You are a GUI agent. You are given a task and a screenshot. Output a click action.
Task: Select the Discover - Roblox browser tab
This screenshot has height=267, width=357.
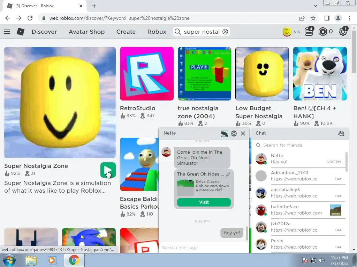tap(44, 6)
